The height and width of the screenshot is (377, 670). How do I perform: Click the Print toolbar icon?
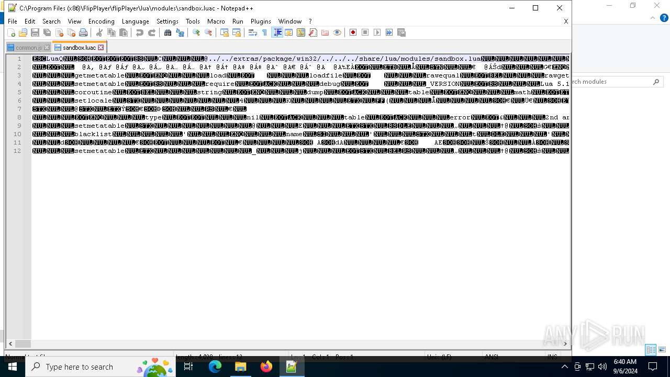coord(83,32)
